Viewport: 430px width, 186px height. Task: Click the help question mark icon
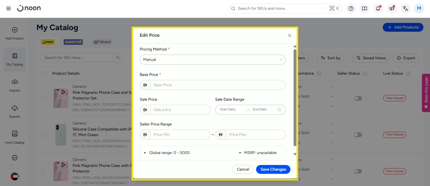point(351,8)
